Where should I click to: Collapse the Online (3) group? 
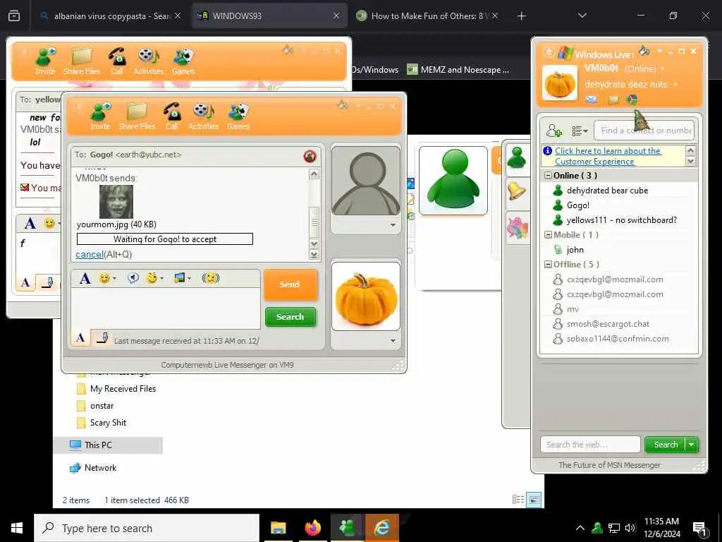click(x=548, y=176)
